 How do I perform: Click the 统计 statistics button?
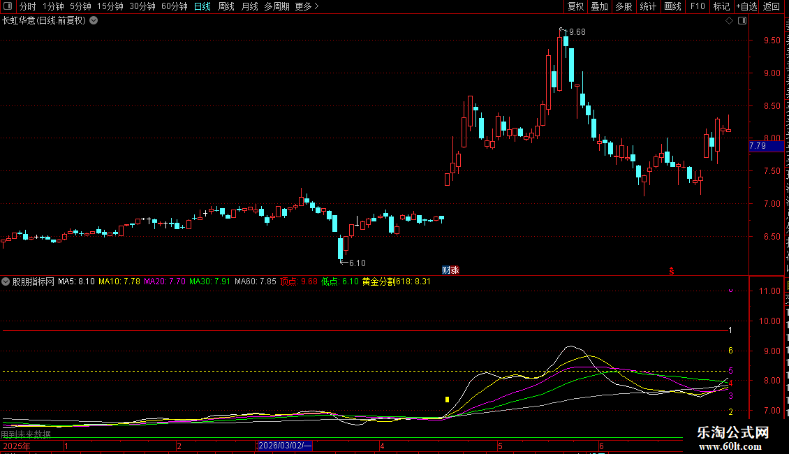tap(648, 6)
